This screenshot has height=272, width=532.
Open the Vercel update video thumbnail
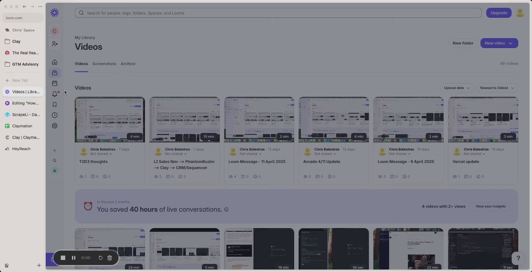pos(483,120)
